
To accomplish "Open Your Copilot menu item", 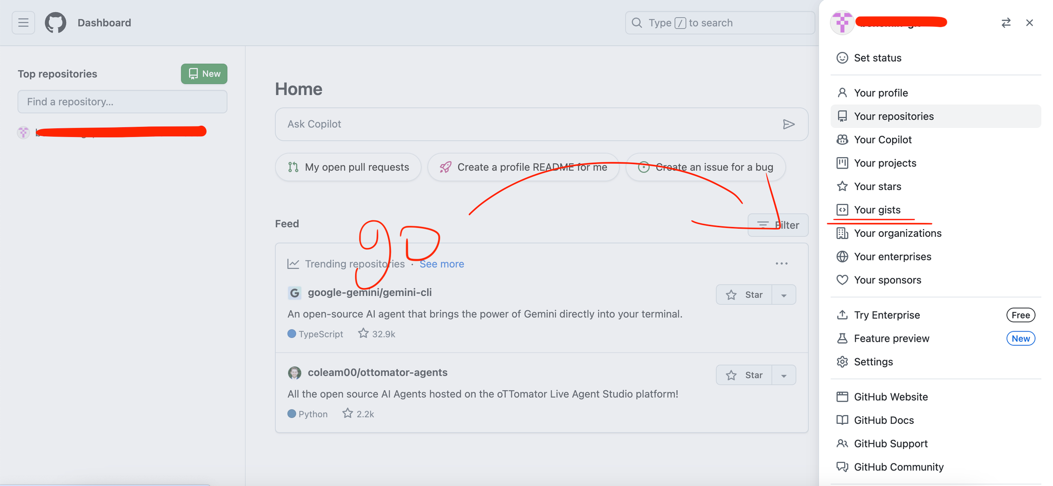I will [x=936, y=139].
